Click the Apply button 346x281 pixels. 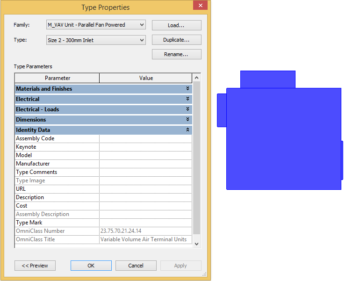(181, 266)
